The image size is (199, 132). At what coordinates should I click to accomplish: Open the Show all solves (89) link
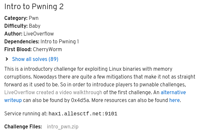pyautogui.click(x=35, y=59)
